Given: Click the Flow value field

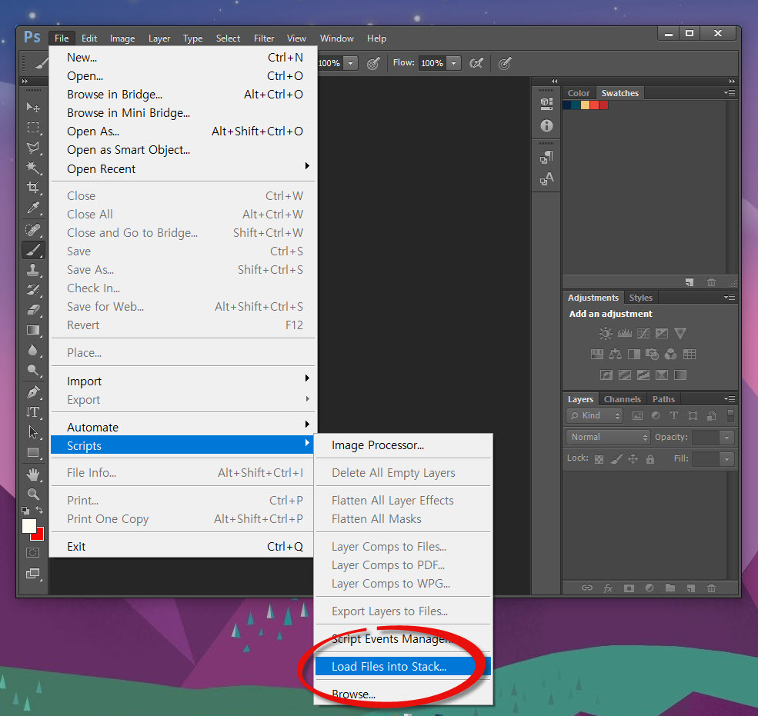Looking at the screenshot, I should [x=432, y=63].
